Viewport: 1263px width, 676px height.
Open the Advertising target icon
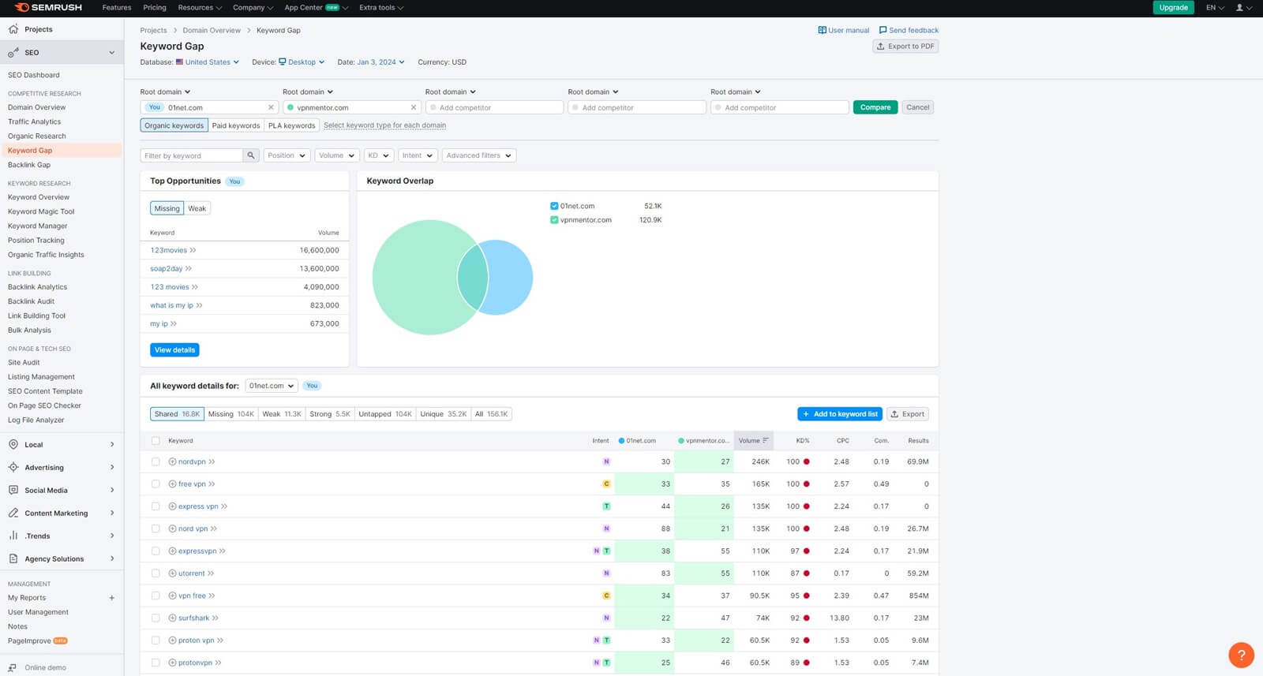(x=13, y=468)
